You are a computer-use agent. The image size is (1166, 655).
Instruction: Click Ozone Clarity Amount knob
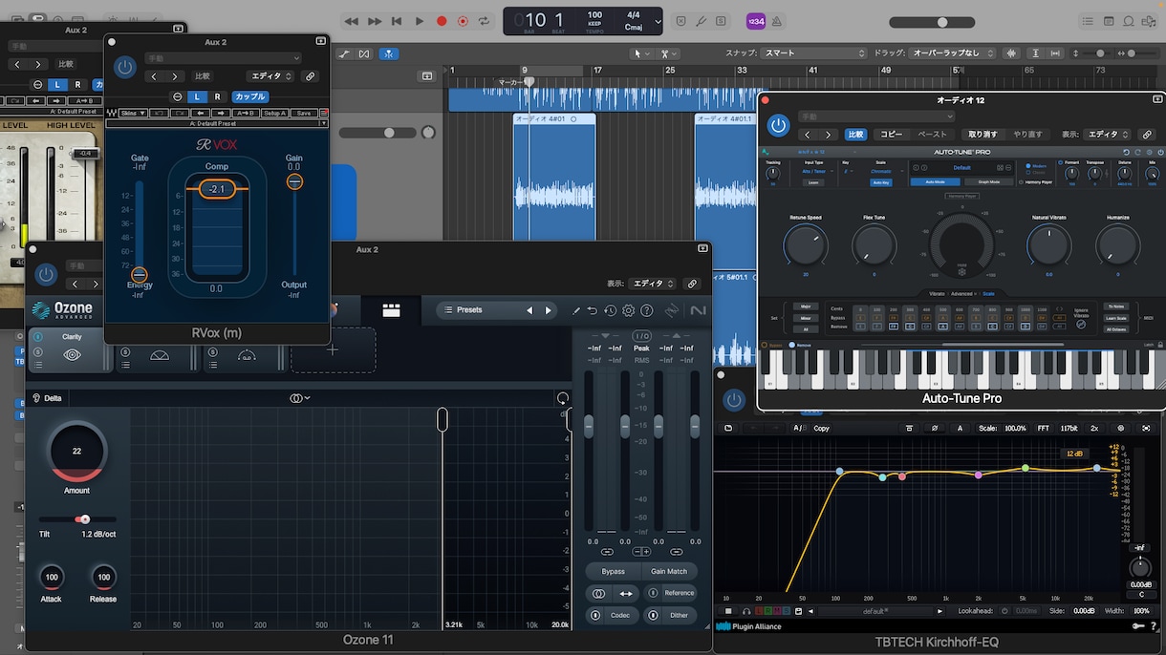(77, 451)
